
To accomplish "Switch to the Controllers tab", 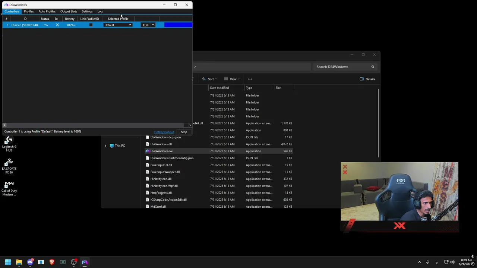I will click(x=12, y=11).
